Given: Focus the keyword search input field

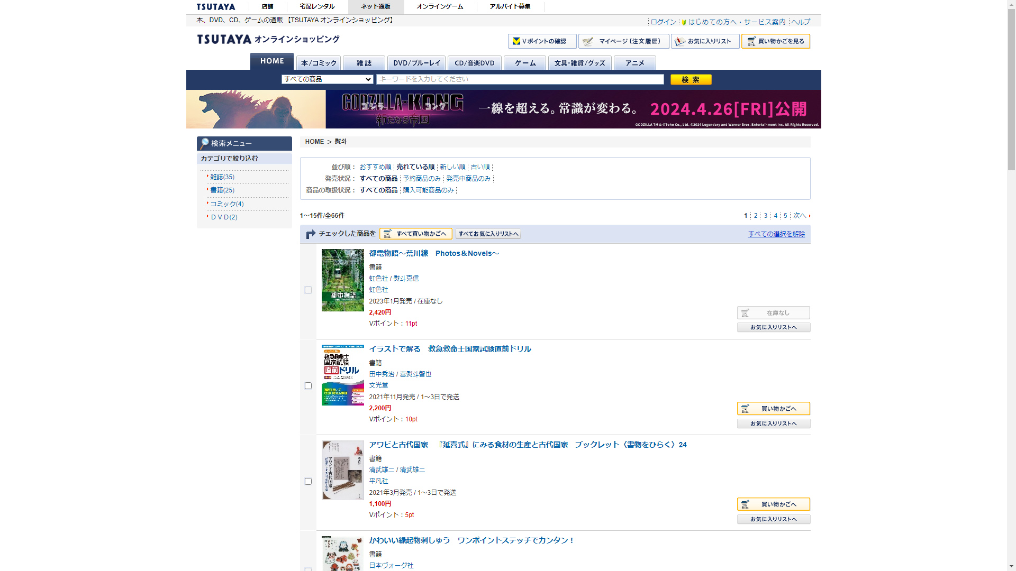Looking at the screenshot, I should (520, 79).
